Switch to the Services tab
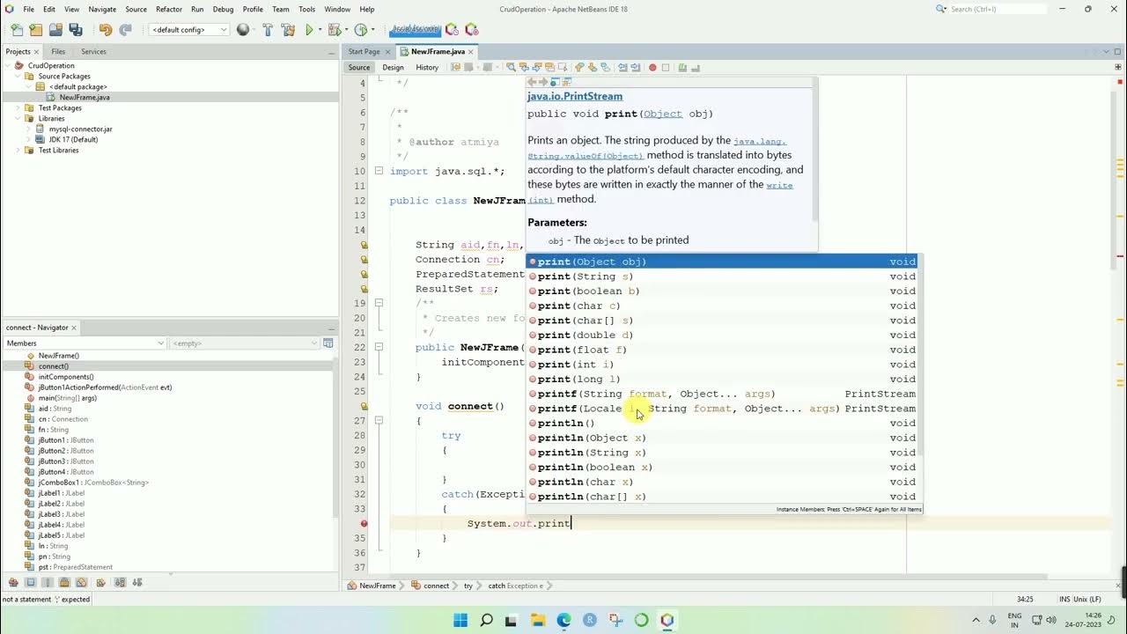The image size is (1127, 634). coord(93,51)
